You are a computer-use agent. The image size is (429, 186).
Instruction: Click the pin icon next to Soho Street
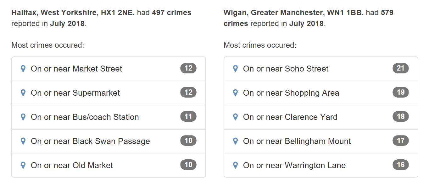(235, 69)
